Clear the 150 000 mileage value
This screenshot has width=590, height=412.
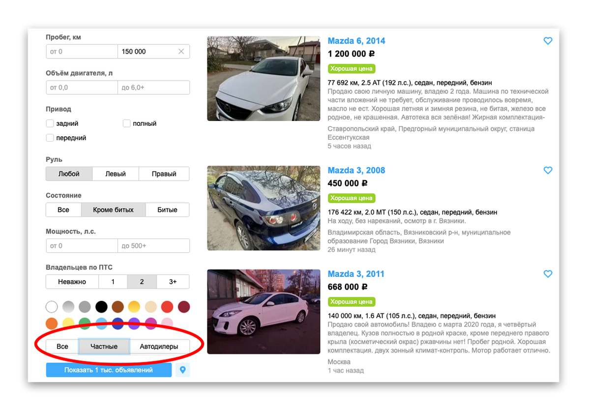[x=181, y=52]
